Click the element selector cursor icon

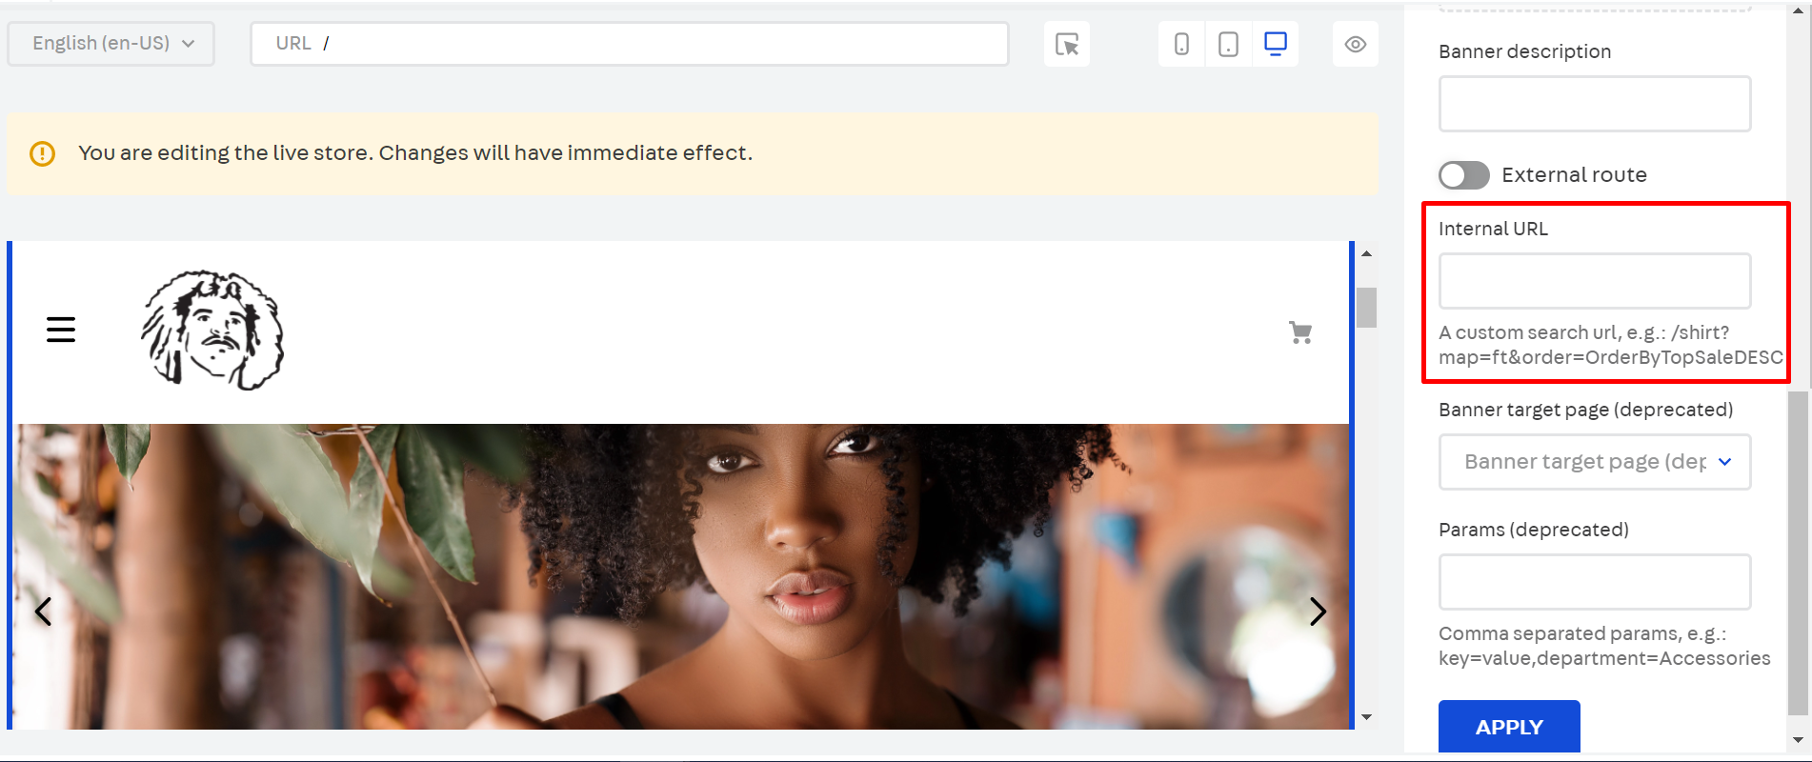pos(1066,45)
